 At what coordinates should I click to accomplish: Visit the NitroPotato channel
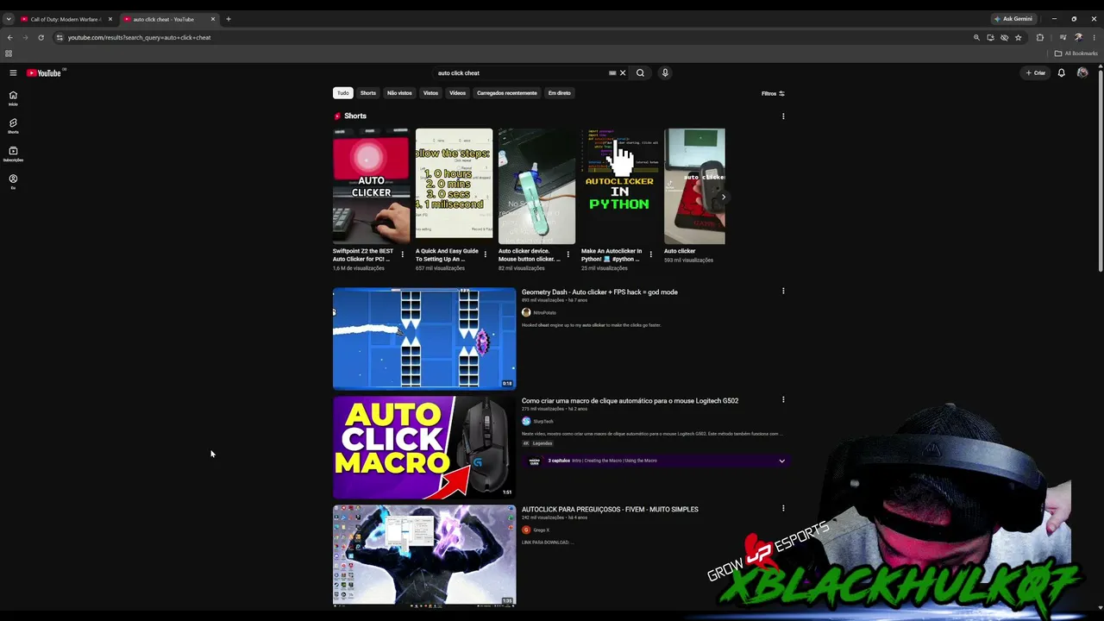pyautogui.click(x=544, y=313)
